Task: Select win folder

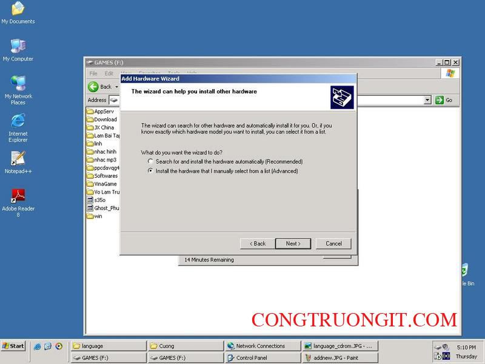Action: [95, 216]
